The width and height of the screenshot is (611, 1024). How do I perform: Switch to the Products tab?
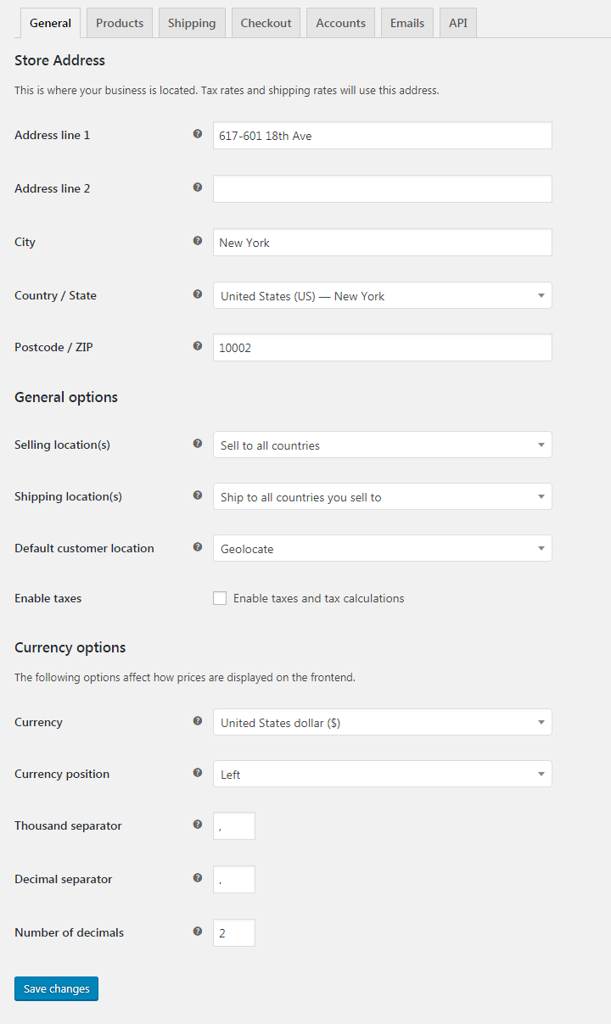tap(120, 23)
